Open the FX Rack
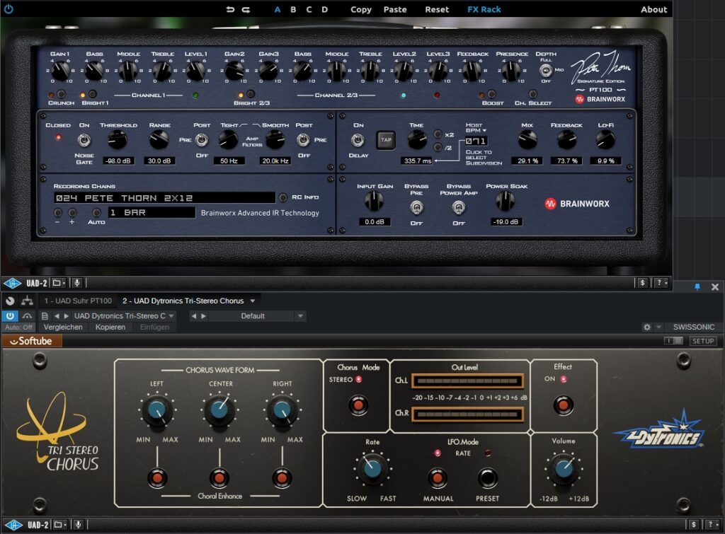725x534 pixels. tap(484, 9)
